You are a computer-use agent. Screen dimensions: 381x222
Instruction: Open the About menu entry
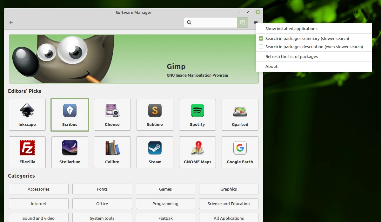tap(314, 66)
